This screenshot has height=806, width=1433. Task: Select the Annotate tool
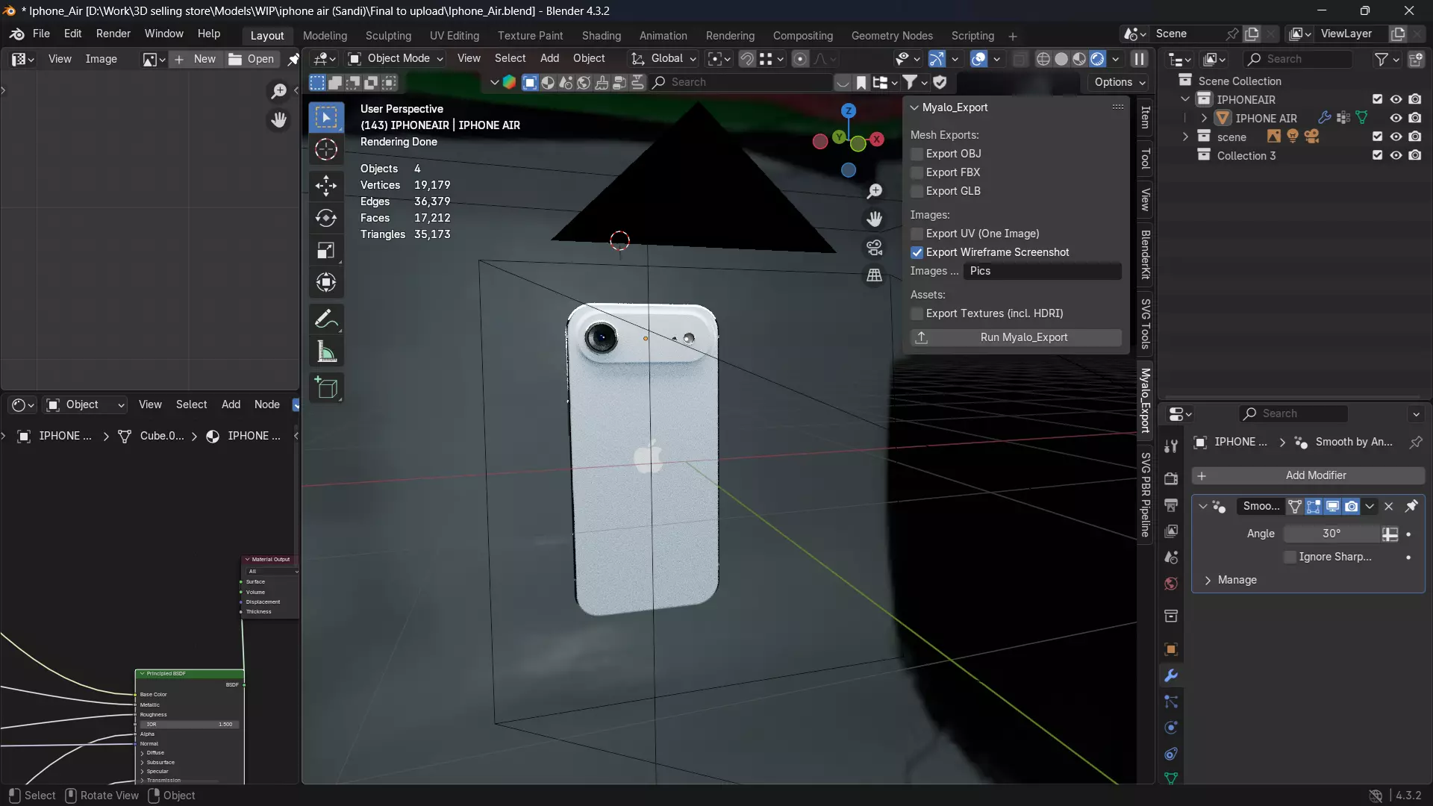(x=326, y=319)
